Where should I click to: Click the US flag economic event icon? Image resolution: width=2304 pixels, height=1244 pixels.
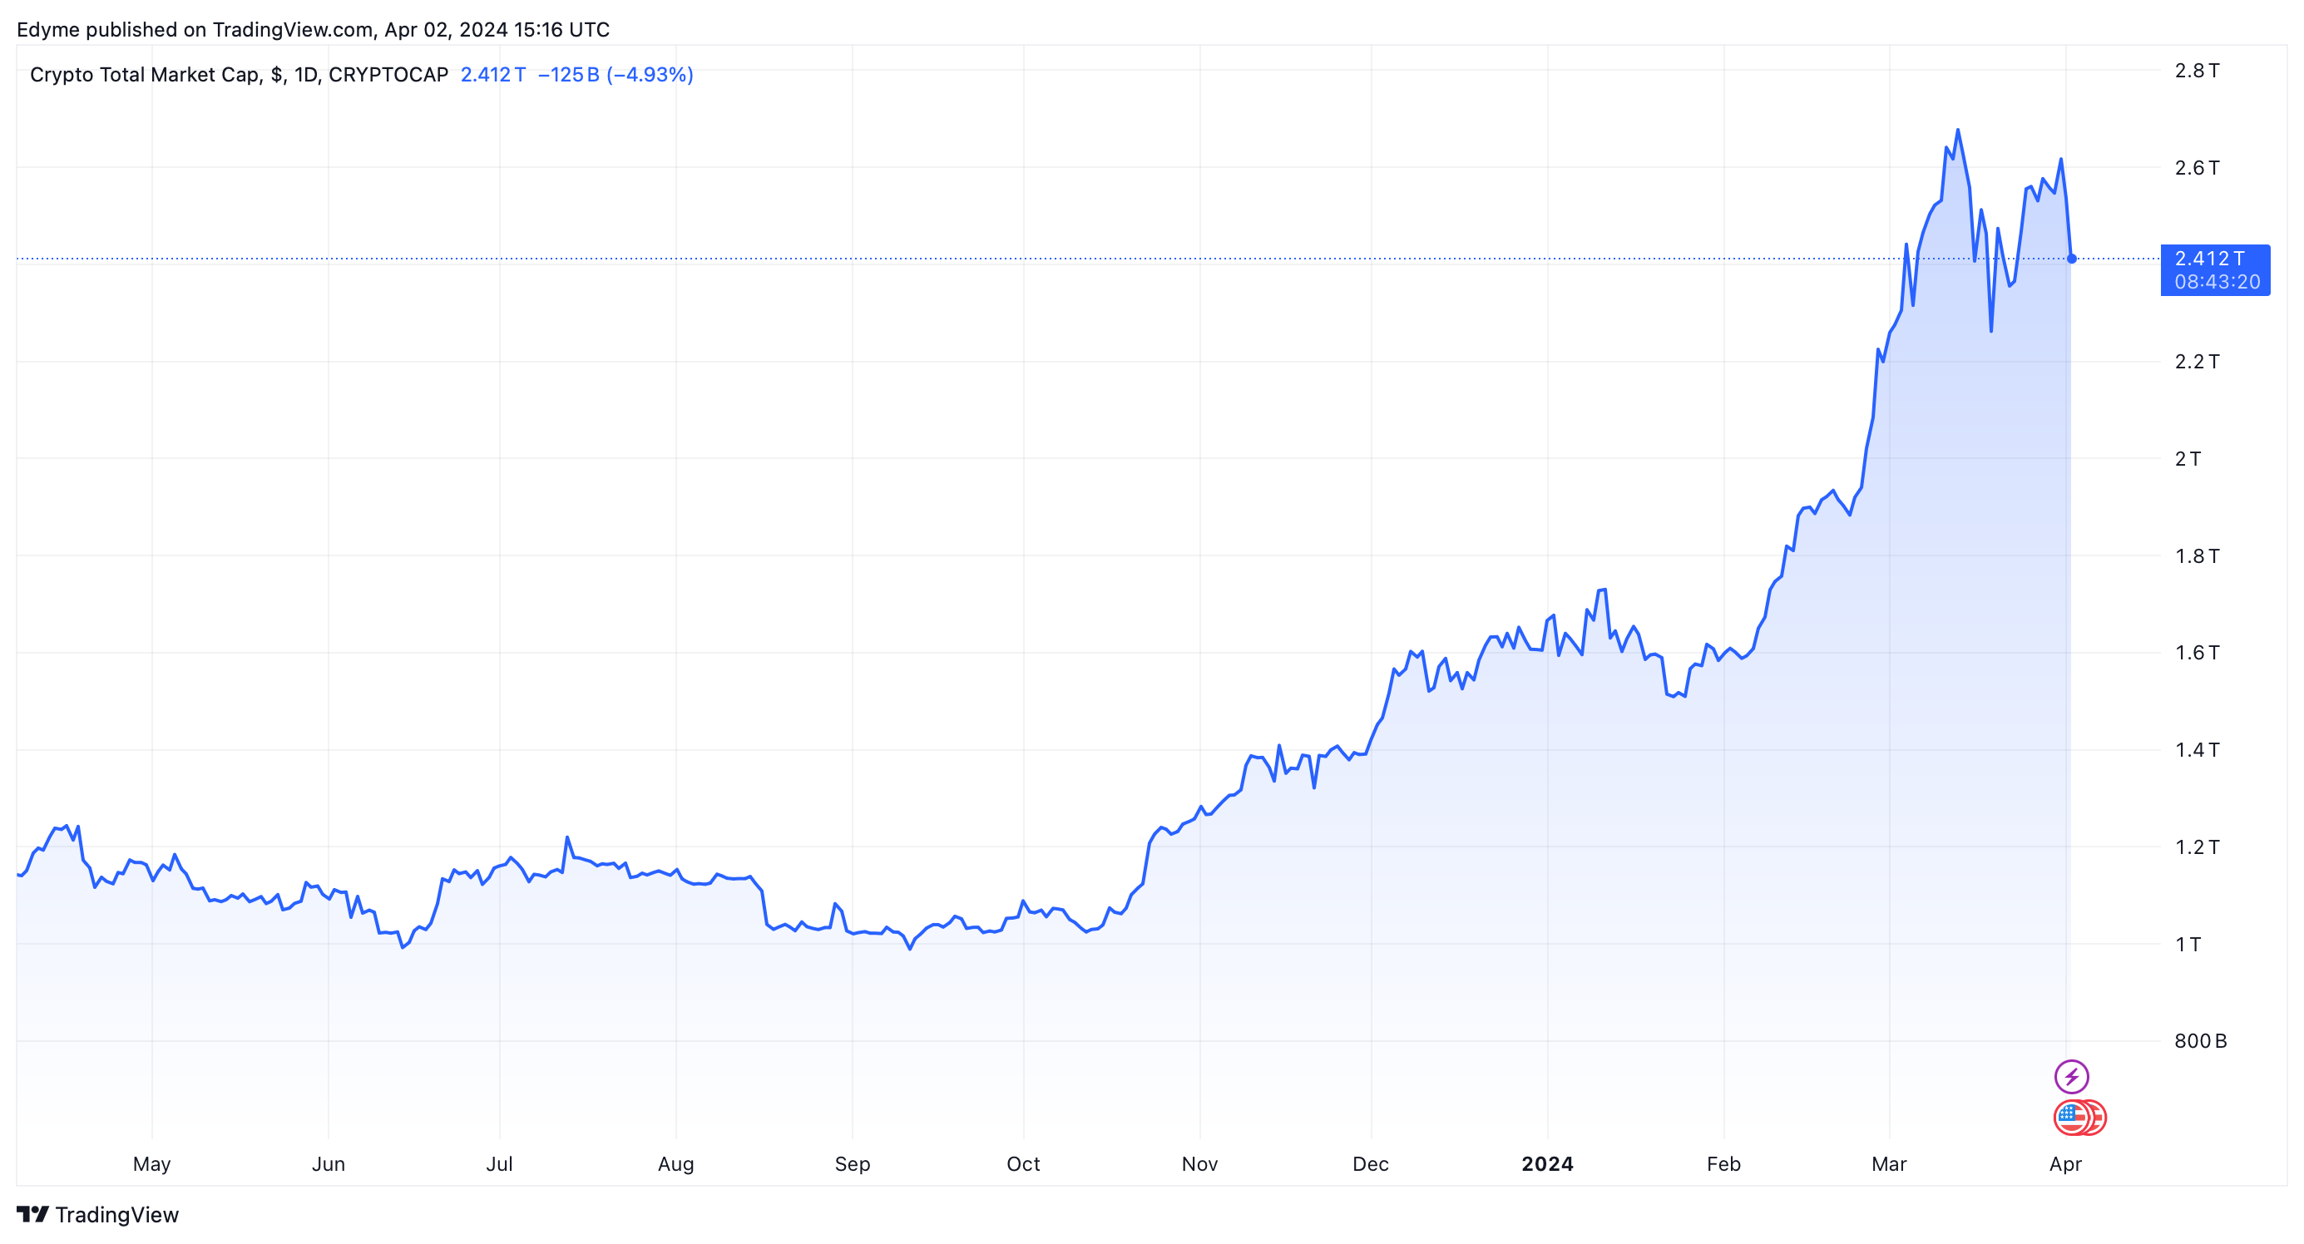[2072, 1117]
